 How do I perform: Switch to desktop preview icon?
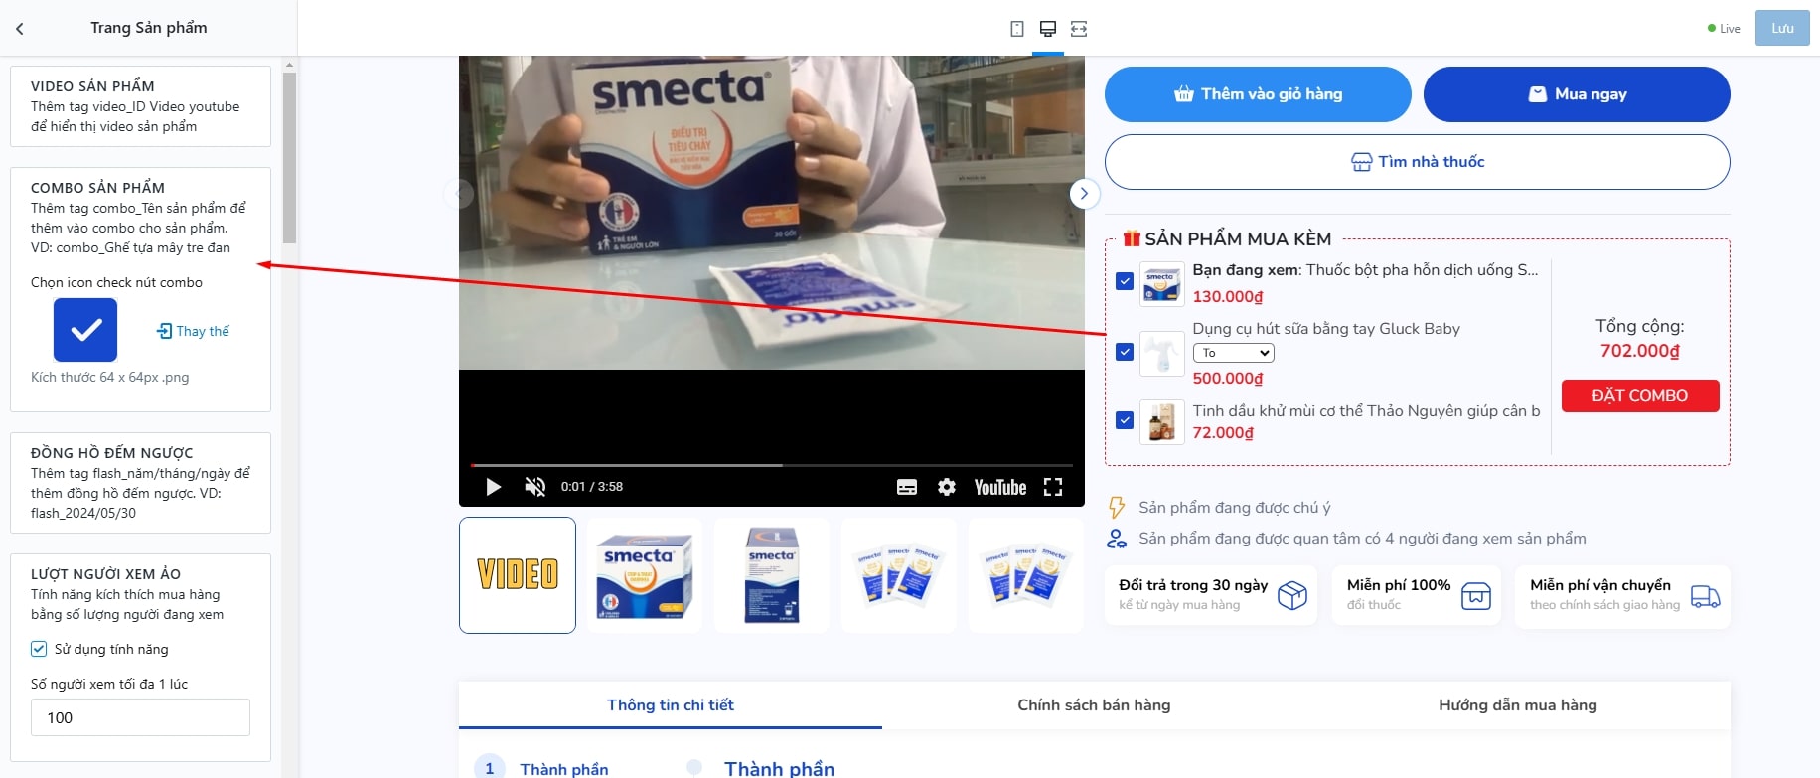1048,29
